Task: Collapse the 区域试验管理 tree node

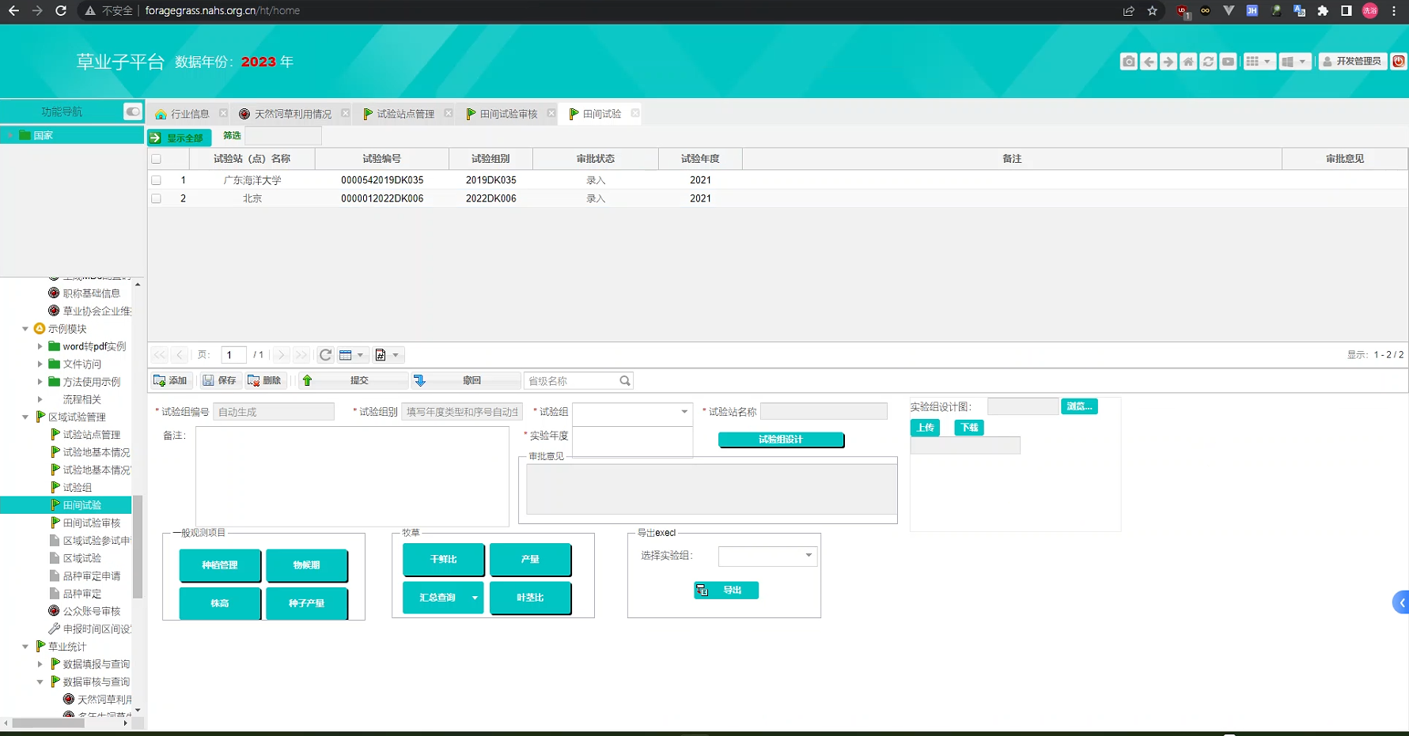Action: tap(25, 417)
